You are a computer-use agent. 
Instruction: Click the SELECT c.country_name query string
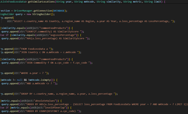point(93,21)
